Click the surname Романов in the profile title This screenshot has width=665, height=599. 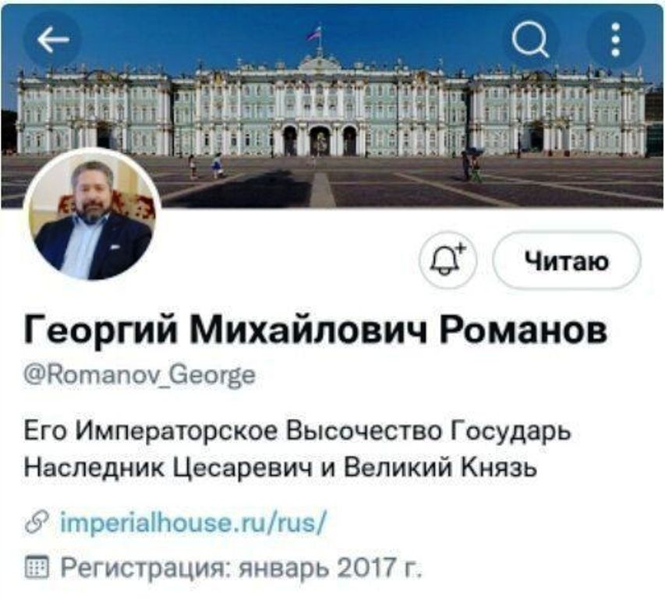coord(523,330)
